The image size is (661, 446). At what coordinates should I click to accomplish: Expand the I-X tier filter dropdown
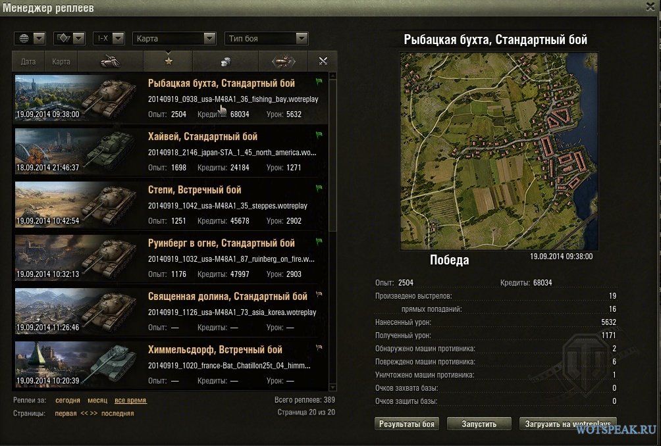[x=109, y=38]
